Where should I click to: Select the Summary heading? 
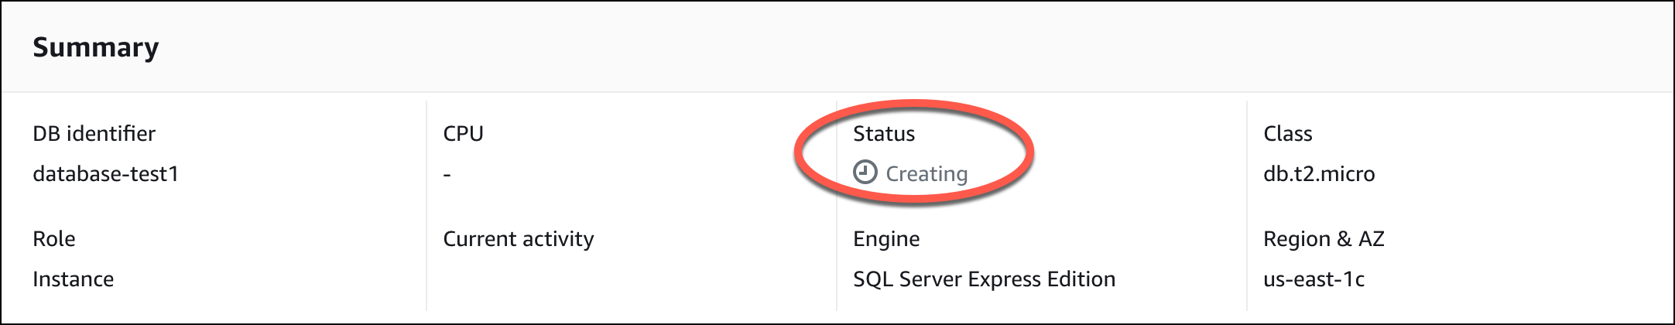click(95, 47)
